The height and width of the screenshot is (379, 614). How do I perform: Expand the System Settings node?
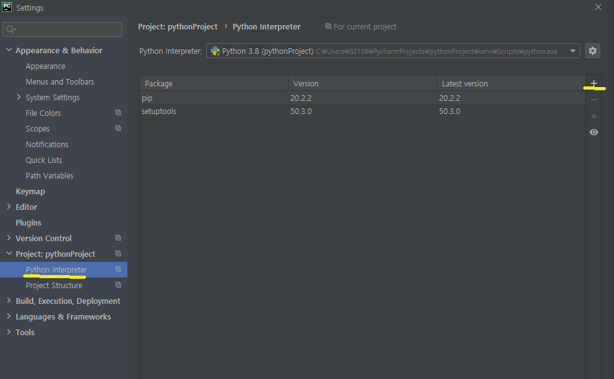pyautogui.click(x=19, y=97)
